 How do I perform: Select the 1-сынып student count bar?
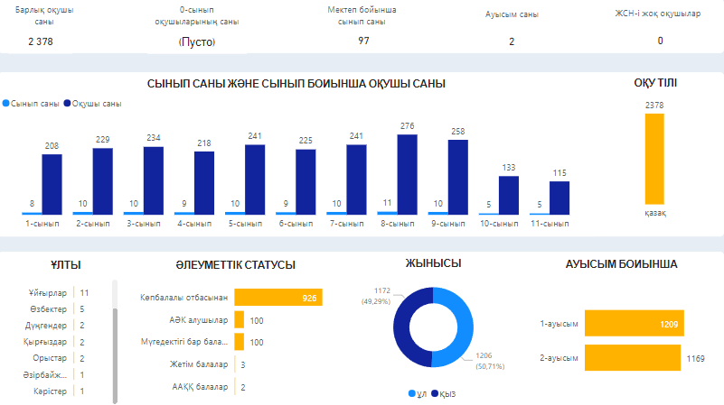[x=52, y=183]
